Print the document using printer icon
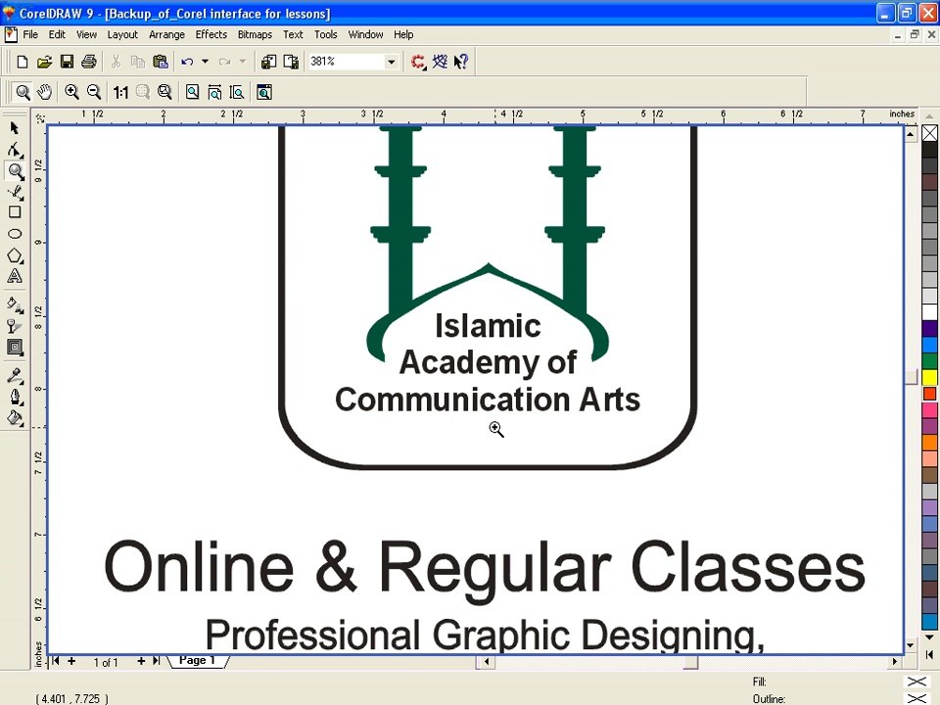 click(89, 62)
